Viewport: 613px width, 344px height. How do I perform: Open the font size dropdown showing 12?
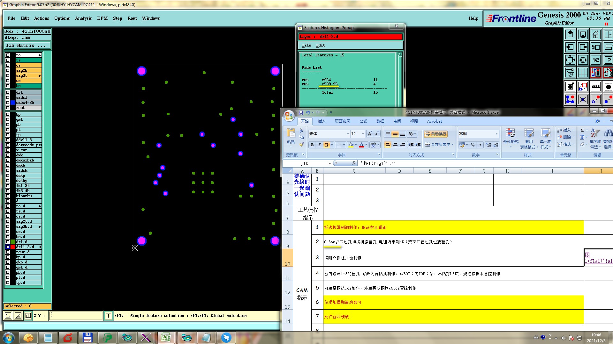[362, 134]
